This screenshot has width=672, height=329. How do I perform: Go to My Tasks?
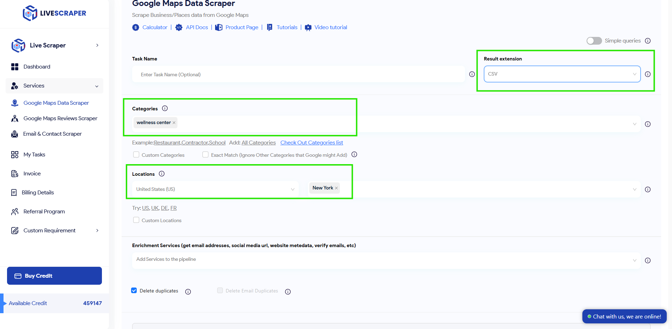point(34,155)
